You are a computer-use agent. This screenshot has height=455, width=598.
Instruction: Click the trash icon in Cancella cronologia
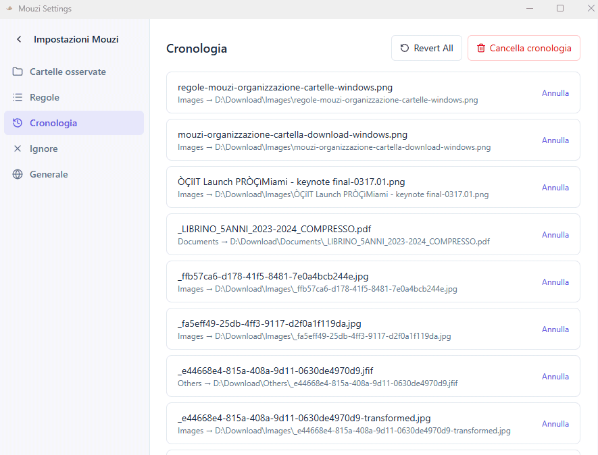[x=481, y=48]
